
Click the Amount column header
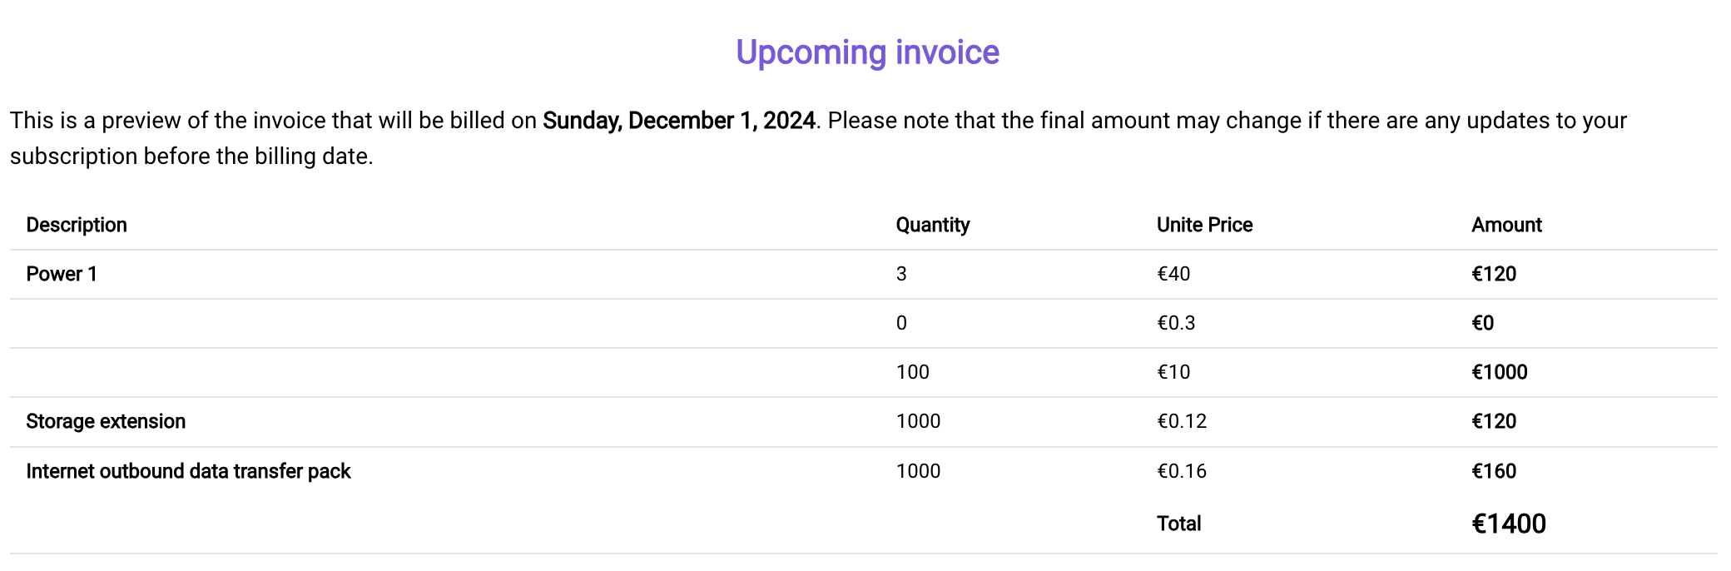point(1506,225)
